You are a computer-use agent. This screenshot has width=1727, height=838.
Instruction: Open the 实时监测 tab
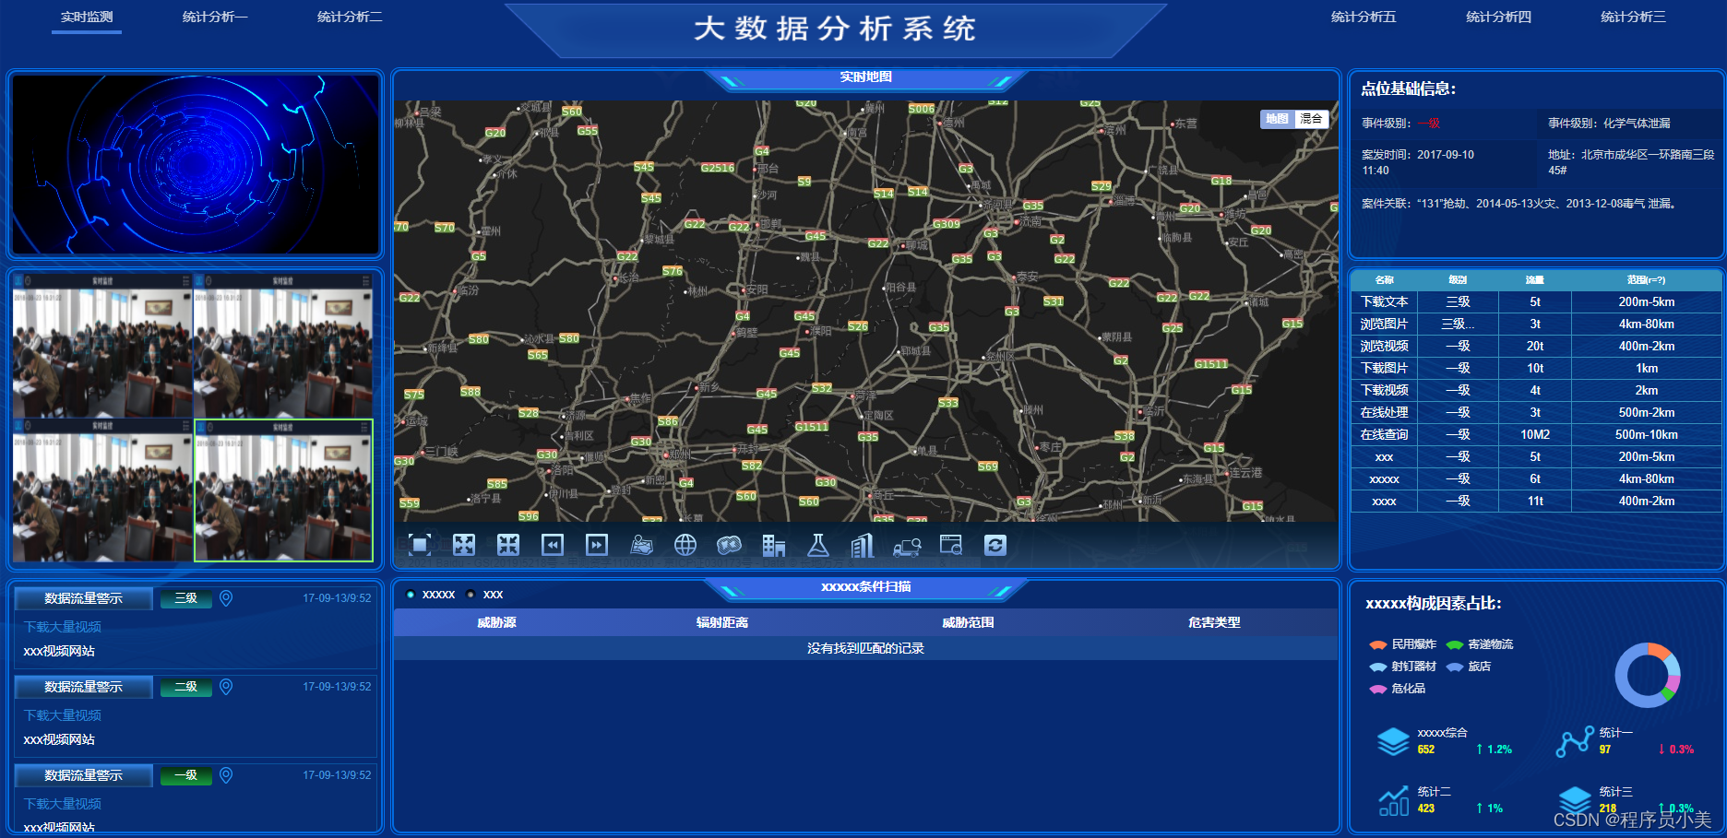click(87, 17)
